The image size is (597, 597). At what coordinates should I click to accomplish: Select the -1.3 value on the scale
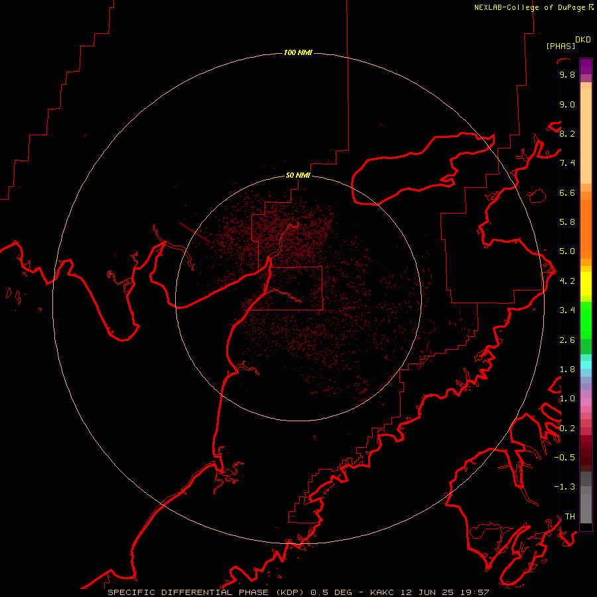(564, 487)
